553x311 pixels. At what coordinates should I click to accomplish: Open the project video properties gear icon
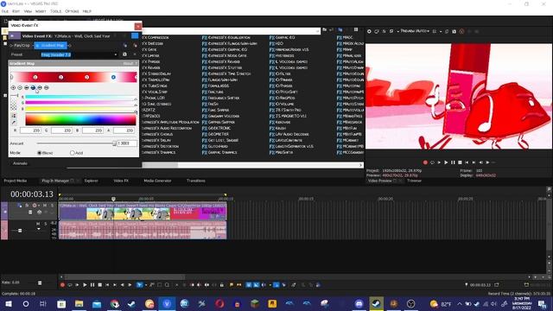click(x=369, y=31)
